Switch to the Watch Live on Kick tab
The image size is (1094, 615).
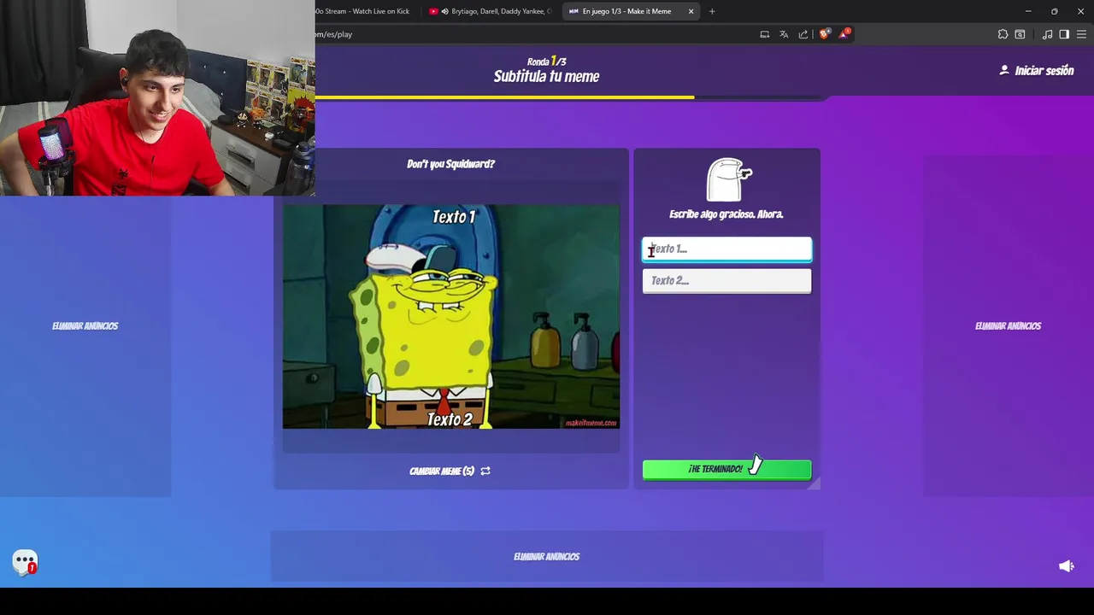pyautogui.click(x=362, y=11)
